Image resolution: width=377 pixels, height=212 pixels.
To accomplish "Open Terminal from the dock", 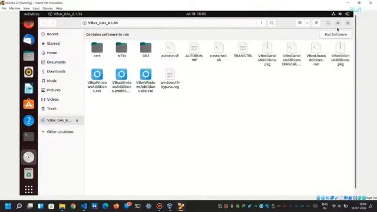I will point(29,137).
